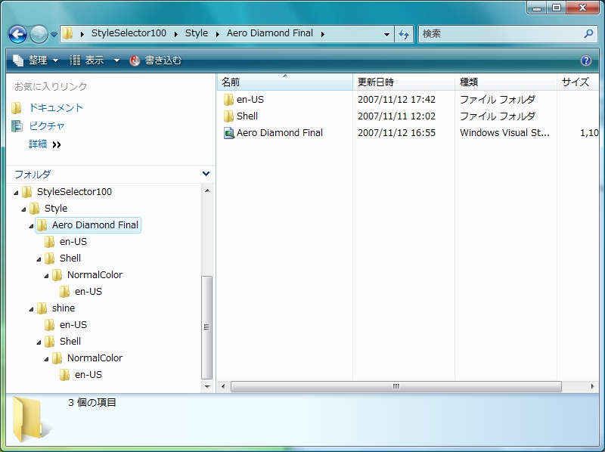Open the address bar history dropdown

click(386, 34)
